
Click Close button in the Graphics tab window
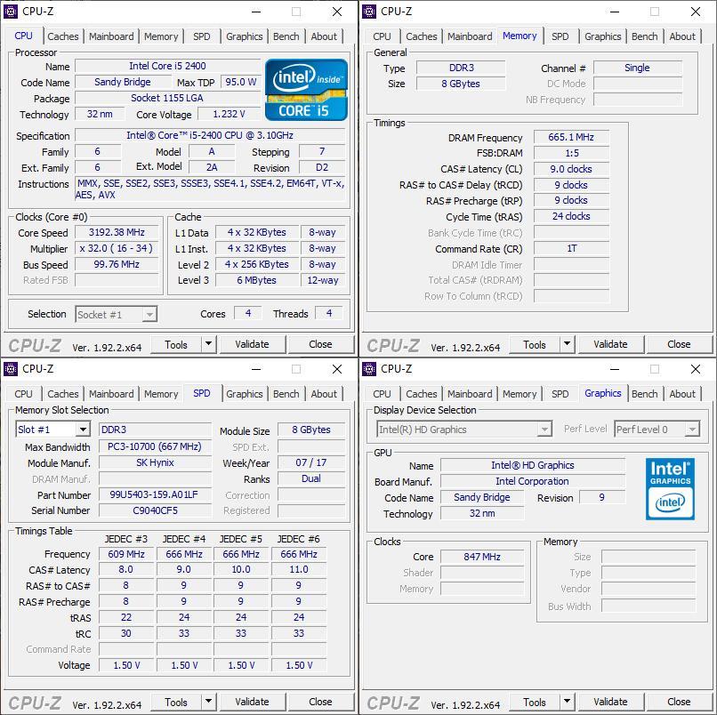[x=679, y=702]
